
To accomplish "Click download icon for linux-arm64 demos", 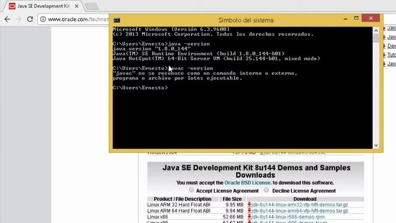I will 249,211.
